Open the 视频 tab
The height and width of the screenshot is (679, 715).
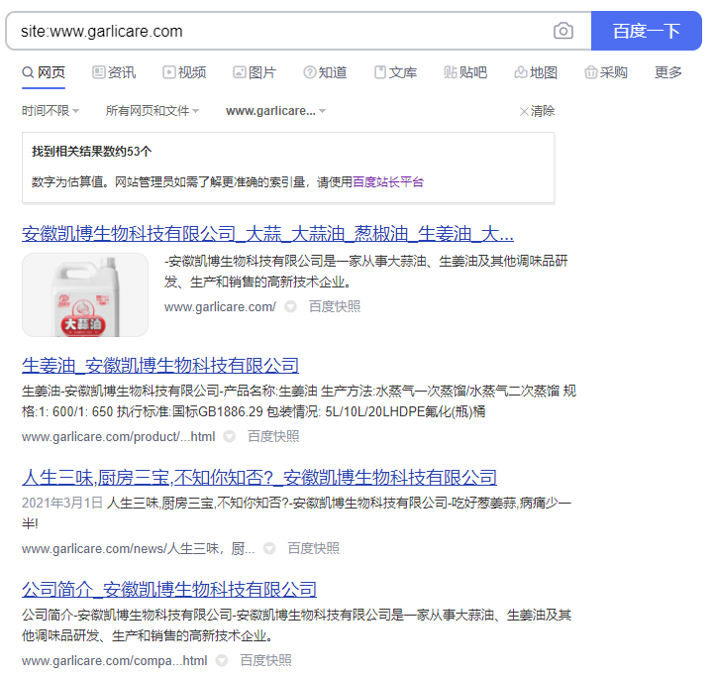pyautogui.click(x=184, y=72)
